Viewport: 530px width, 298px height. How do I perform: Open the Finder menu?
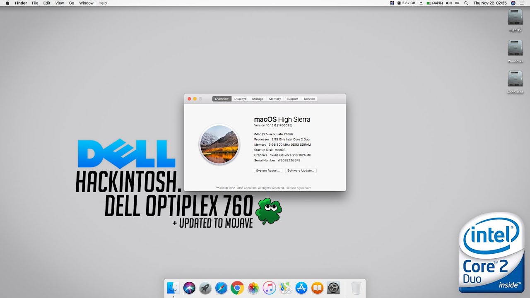[x=21, y=3]
